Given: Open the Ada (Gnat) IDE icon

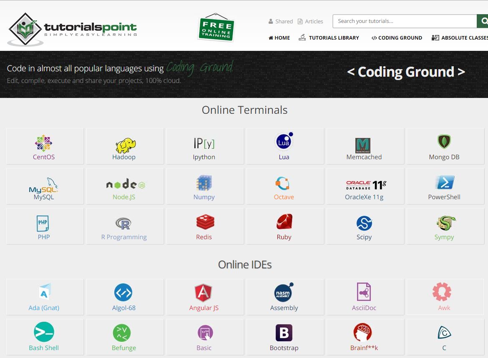Looking at the screenshot, I should pyautogui.click(x=45, y=292).
